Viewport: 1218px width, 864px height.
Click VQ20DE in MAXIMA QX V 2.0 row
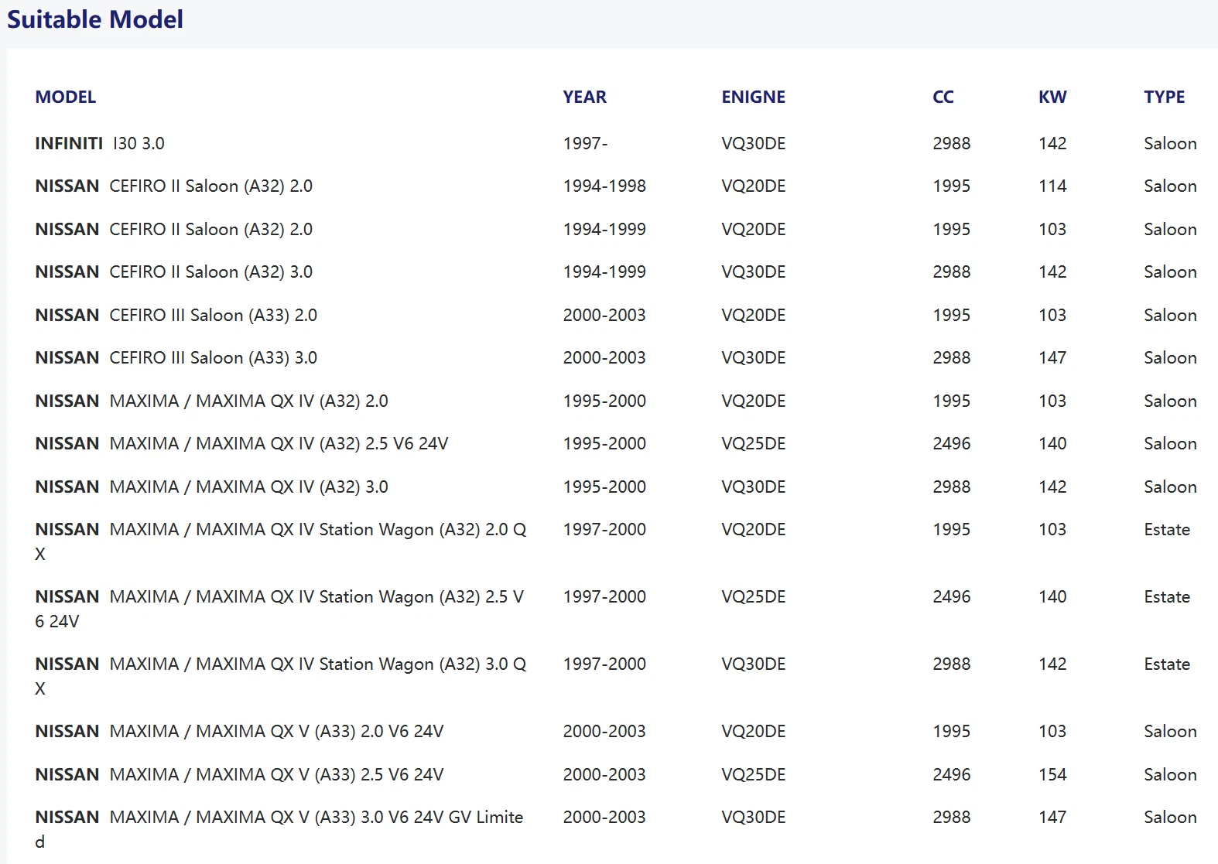pos(754,731)
